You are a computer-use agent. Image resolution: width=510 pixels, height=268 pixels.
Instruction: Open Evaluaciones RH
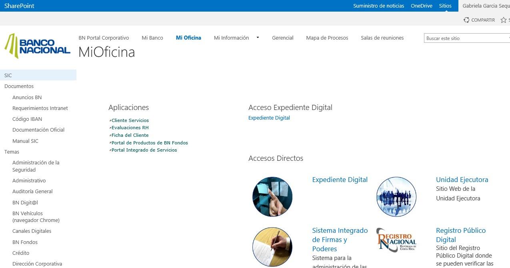[130, 128]
